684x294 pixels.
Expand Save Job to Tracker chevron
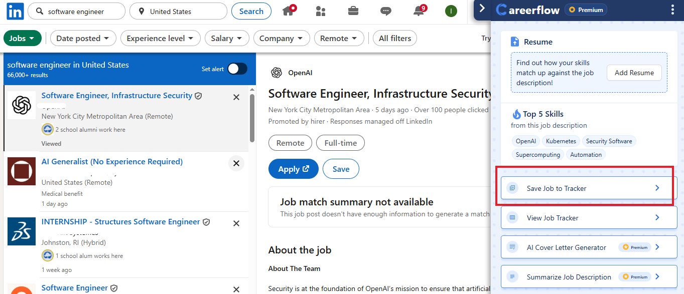(657, 188)
